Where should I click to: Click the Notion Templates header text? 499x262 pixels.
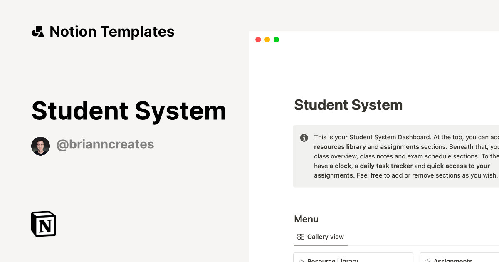click(x=112, y=32)
